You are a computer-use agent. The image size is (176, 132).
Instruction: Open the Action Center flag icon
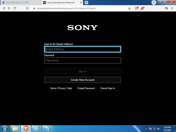(150, 129)
